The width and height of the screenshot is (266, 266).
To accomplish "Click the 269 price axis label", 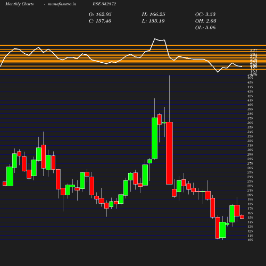I will pyautogui.click(x=250, y=168).
